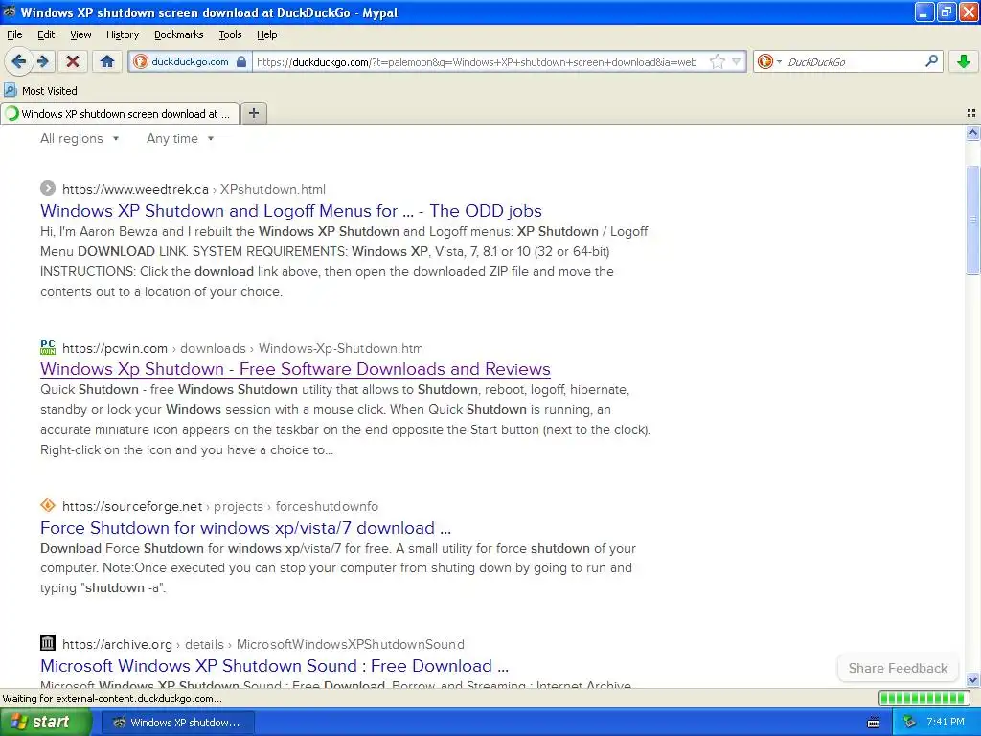
Task: Open a new tab with plus button
Action: [x=253, y=113]
